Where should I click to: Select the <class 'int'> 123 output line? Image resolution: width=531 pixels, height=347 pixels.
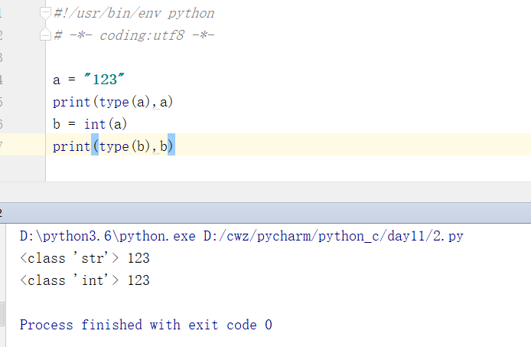85,280
